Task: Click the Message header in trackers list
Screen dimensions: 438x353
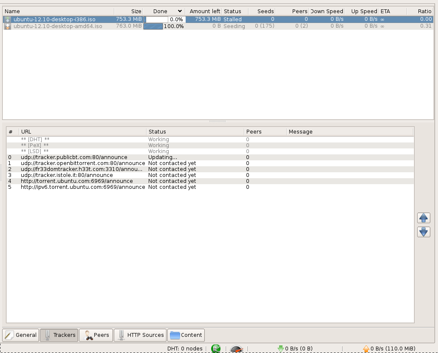Action: (350, 132)
